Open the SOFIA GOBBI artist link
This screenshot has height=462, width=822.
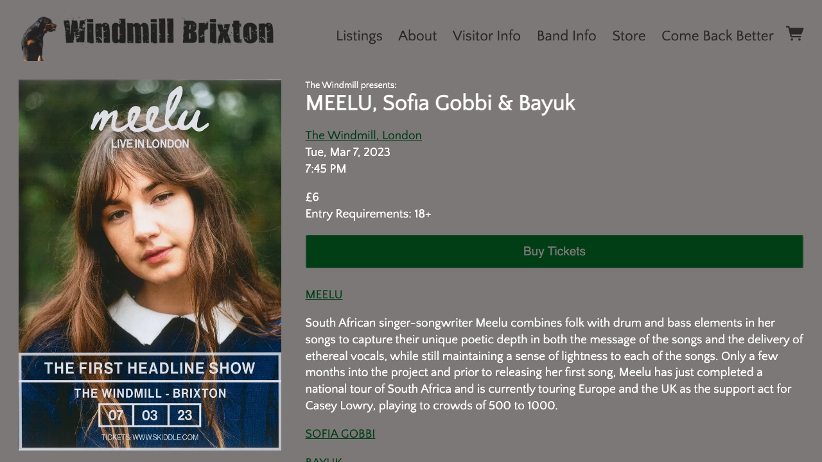coord(340,434)
